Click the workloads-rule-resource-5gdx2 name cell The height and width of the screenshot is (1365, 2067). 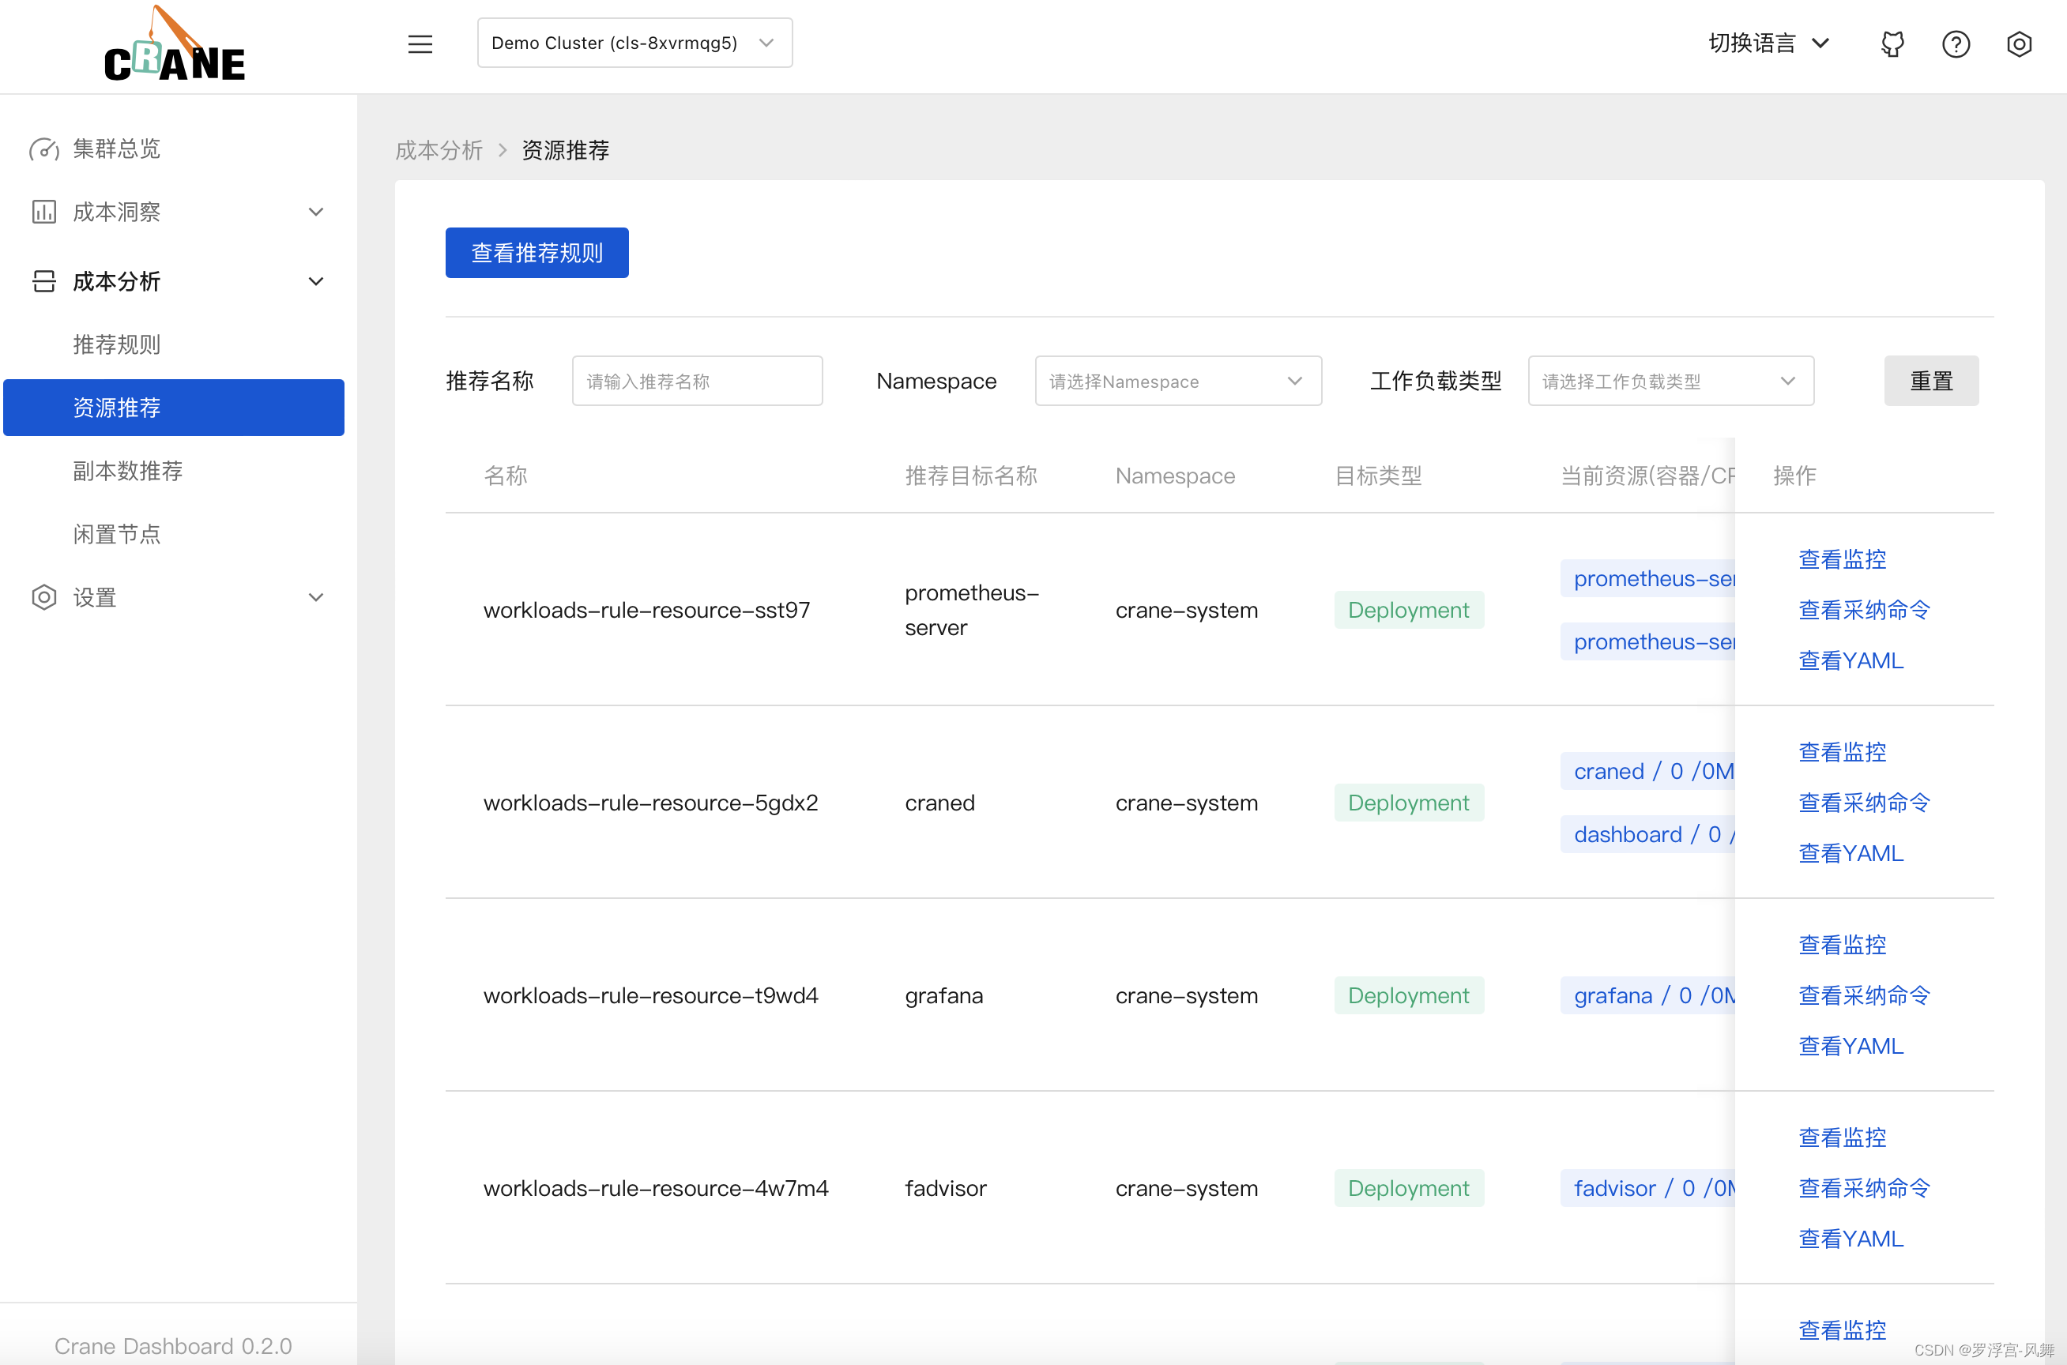point(650,803)
